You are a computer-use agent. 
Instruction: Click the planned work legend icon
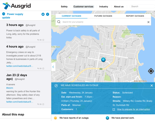107,118
